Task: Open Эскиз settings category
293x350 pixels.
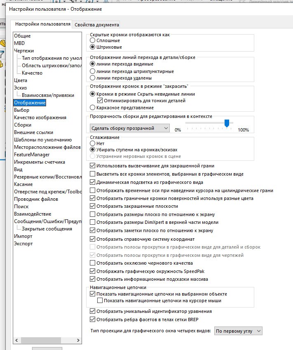Action: (20, 88)
